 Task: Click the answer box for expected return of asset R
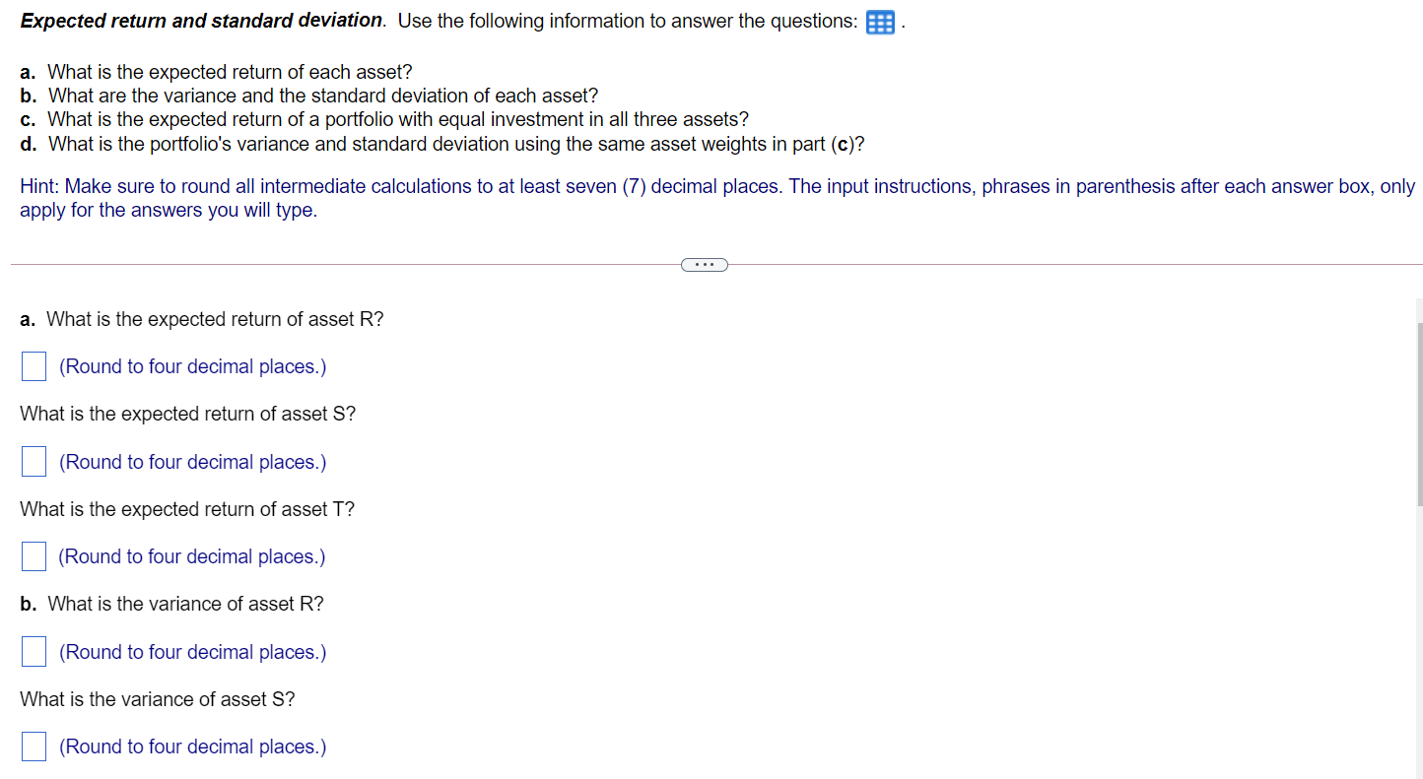(33, 365)
